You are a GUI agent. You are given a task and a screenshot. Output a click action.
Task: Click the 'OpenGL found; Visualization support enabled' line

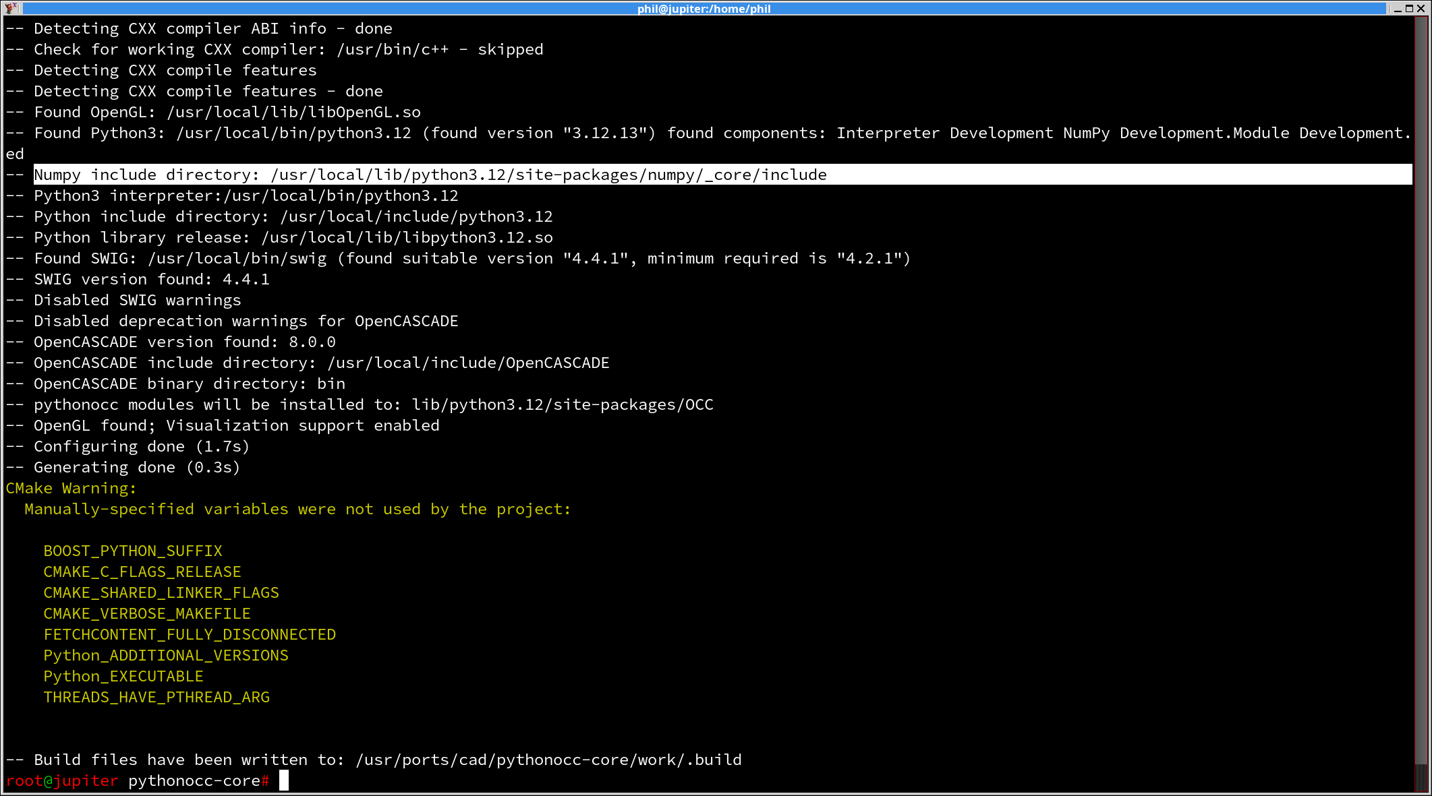click(223, 425)
